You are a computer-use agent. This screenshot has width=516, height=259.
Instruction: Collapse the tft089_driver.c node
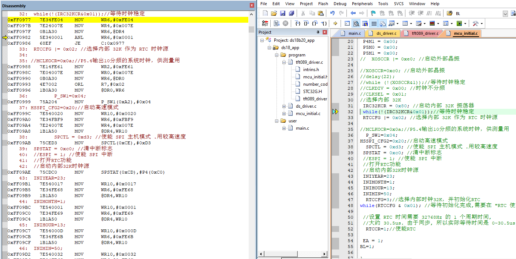[x=284, y=62]
